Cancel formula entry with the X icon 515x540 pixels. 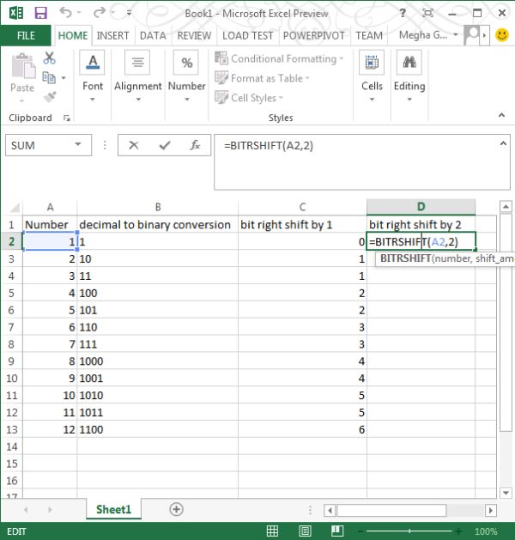(134, 145)
